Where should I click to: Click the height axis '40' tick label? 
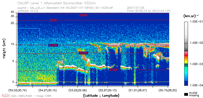(x=12, y=12)
